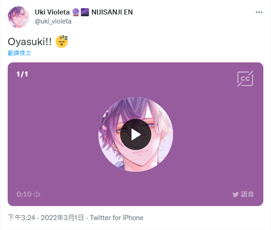Click the 1/1 slide counter
271x230 pixels.
click(22, 74)
